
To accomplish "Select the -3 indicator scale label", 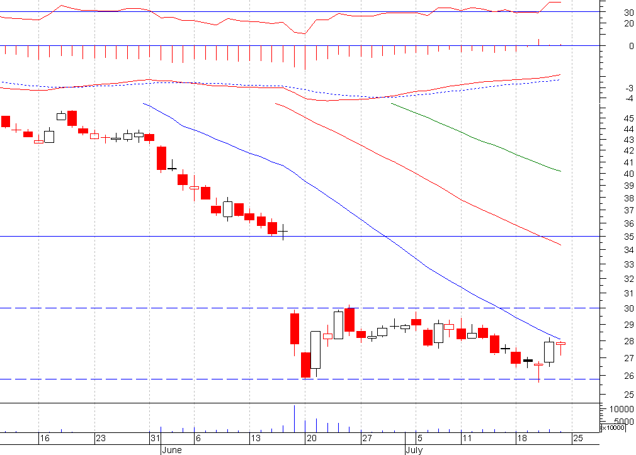I will (x=629, y=88).
